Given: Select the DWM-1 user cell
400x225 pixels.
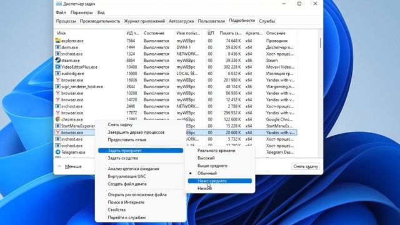Looking at the screenshot, I should [184, 47].
